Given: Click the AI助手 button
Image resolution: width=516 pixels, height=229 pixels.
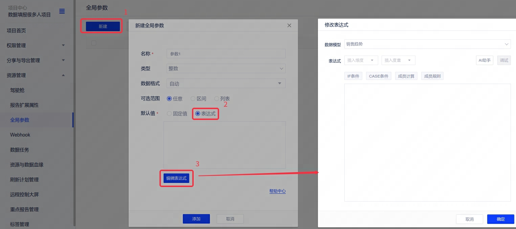Looking at the screenshot, I should pyautogui.click(x=485, y=60).
